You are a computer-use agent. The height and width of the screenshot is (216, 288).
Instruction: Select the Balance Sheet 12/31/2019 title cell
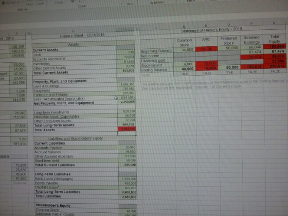pyautogui.click(x=82, y=35)
